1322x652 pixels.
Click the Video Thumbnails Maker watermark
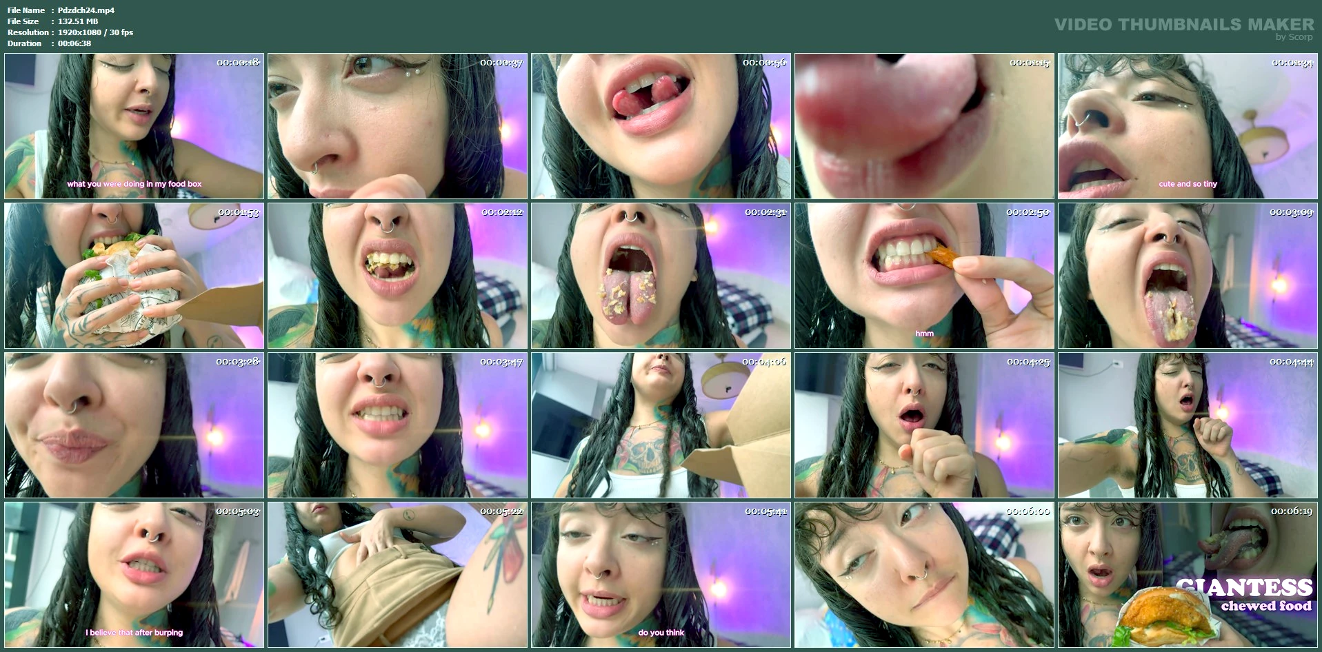(x=1183, y=25)
